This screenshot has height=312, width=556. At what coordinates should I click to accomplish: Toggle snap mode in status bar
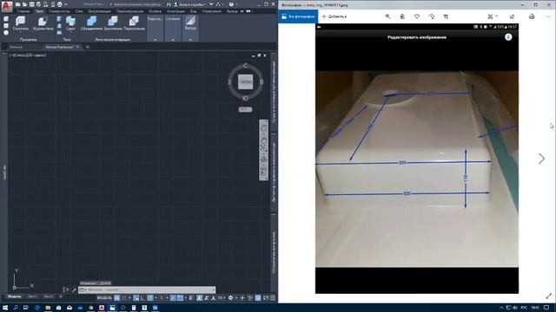[124, 298]
